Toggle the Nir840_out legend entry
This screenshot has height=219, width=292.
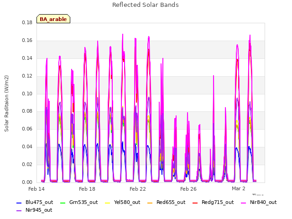pyautogui.click(x=259, y=203)
